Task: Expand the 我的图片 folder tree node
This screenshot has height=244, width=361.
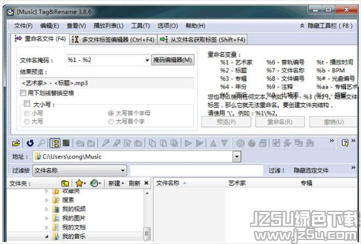Action: (47, 218)
